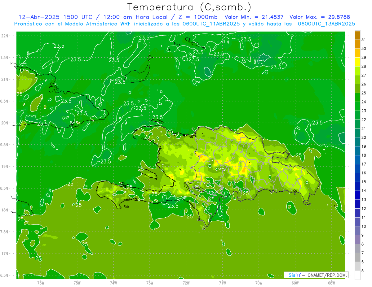Click the "71W" longitude label
The image size is (372, 287).
click(x=222, y=283)
